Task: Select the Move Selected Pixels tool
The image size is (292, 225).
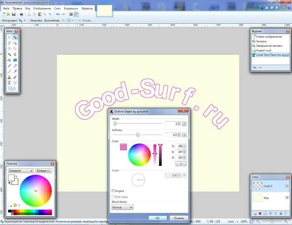Action: point(15,37)
